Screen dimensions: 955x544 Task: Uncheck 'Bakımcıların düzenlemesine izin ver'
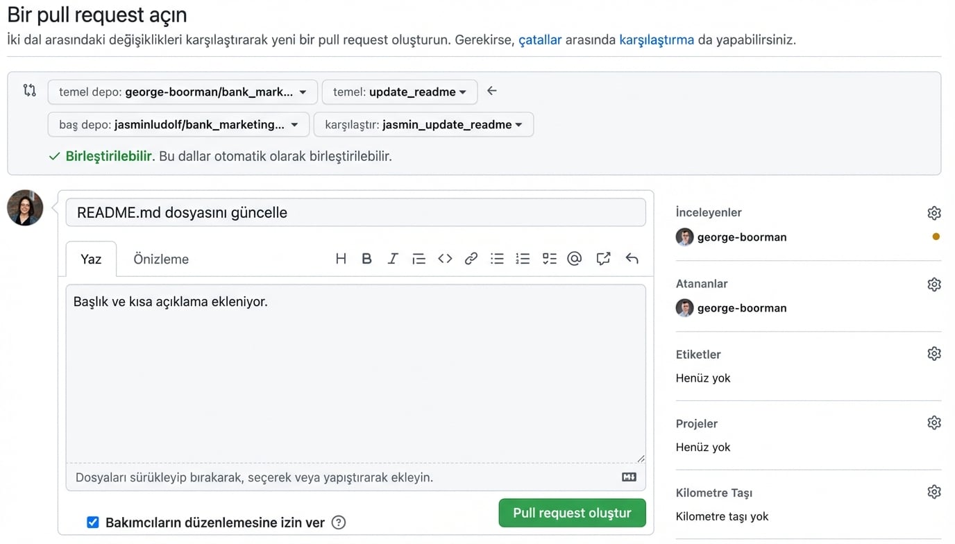(x=92, y=522)
